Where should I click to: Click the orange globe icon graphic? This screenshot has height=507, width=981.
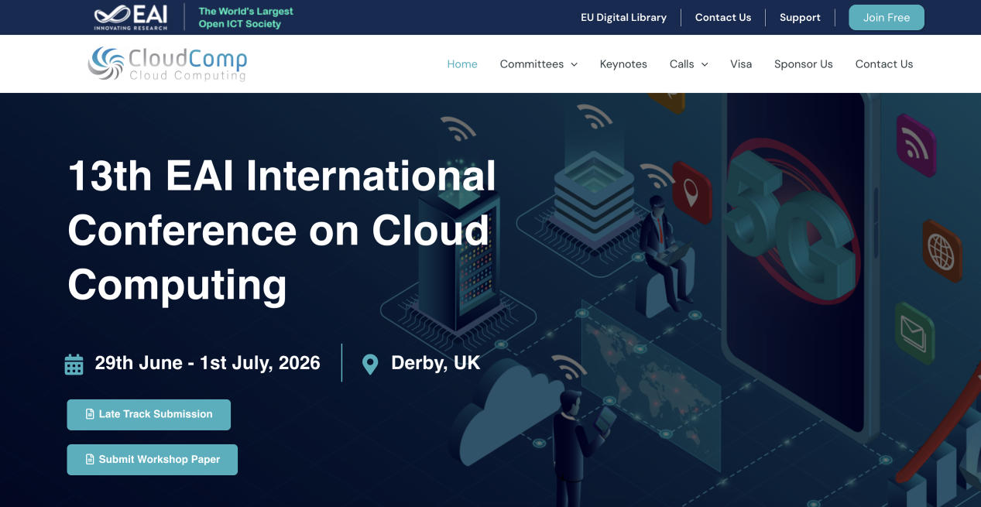click(x=941, y=250)
